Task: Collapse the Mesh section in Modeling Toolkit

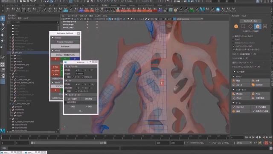Action: [234, 77]
